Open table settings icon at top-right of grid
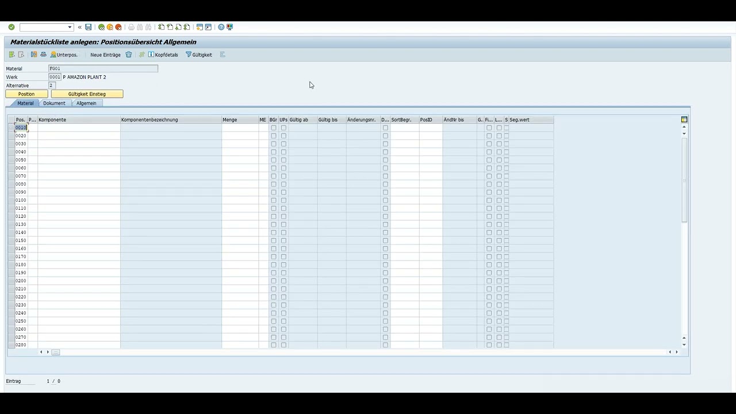 (684, 120)
